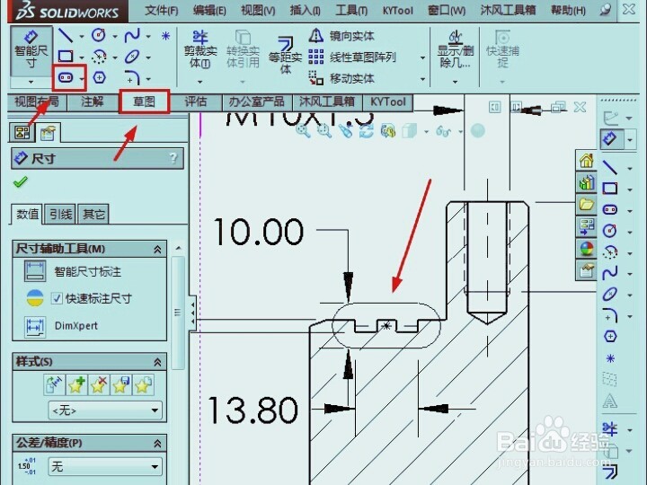
Task: Click Offset Entities (等距实体) tool
Action: tap(285, 55)
